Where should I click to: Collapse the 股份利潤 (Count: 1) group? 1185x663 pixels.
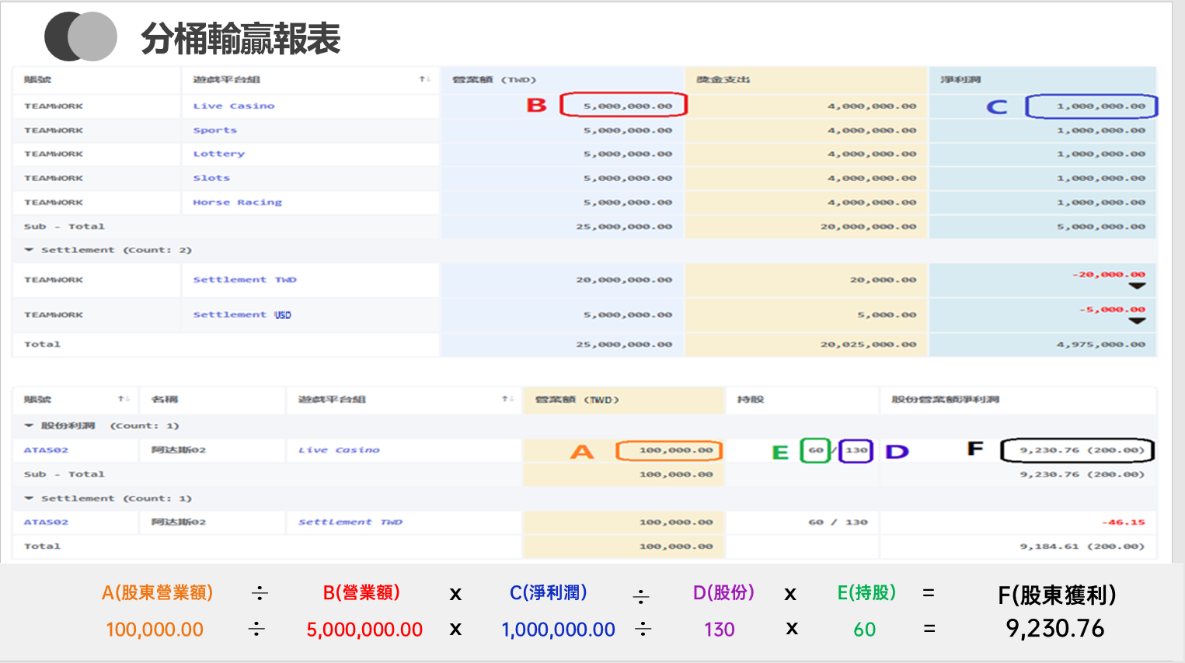point(29,425)
